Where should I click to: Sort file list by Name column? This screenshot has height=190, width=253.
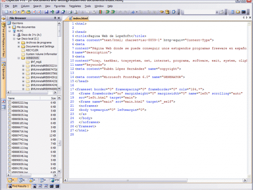(x=24, y=98)
